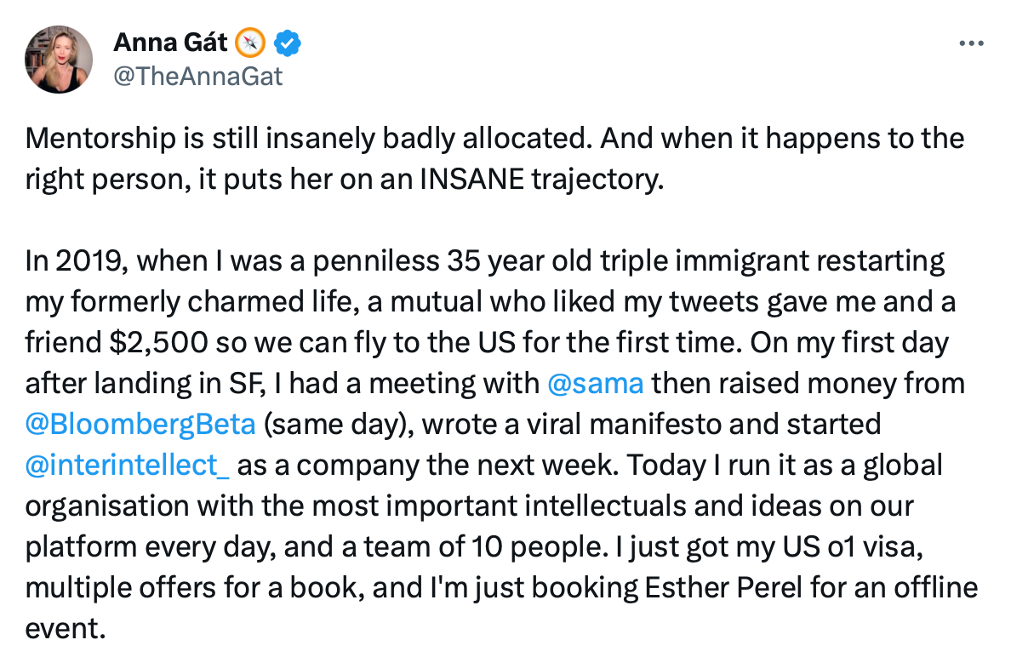The image size is (1011, 657).
Task: Click the 'US o1 visa' phrase
Action: click(x=853, y=546)
